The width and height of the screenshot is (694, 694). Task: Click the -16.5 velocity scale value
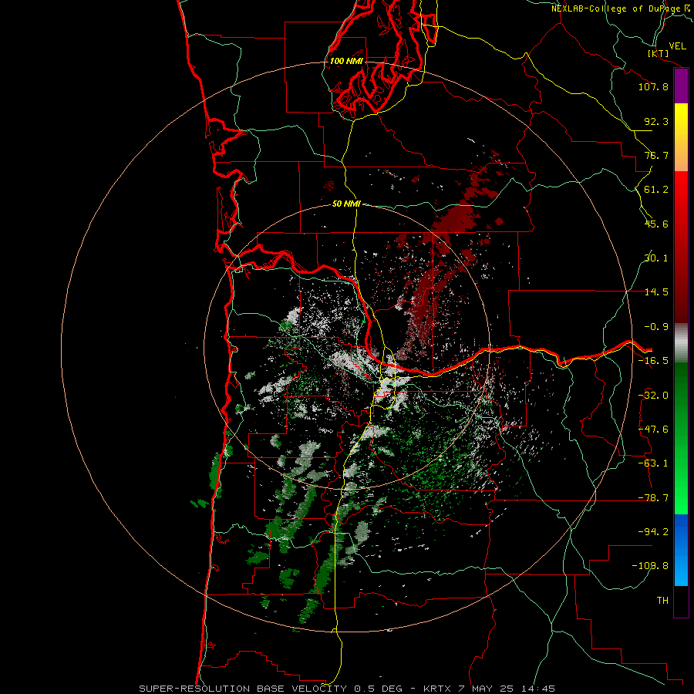coord(653,361)
